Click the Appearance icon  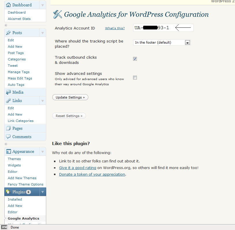click(8, 151)
